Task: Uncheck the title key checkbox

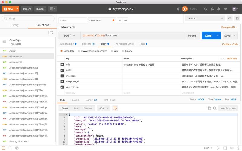Action: (62, 65)
